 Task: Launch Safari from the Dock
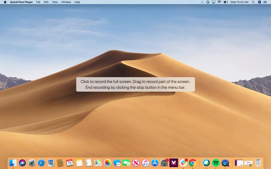pyautogui.click(x=41, y=162)
